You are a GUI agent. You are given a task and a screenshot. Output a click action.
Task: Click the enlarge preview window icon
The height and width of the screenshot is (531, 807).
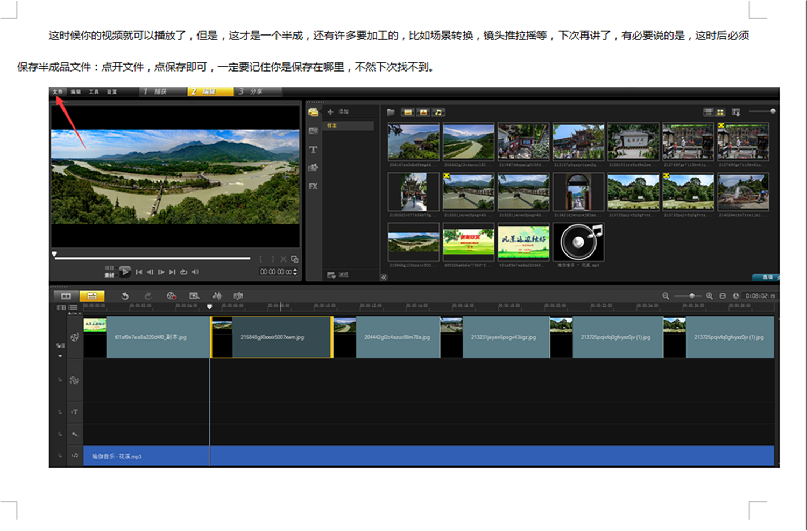(294, 259)
